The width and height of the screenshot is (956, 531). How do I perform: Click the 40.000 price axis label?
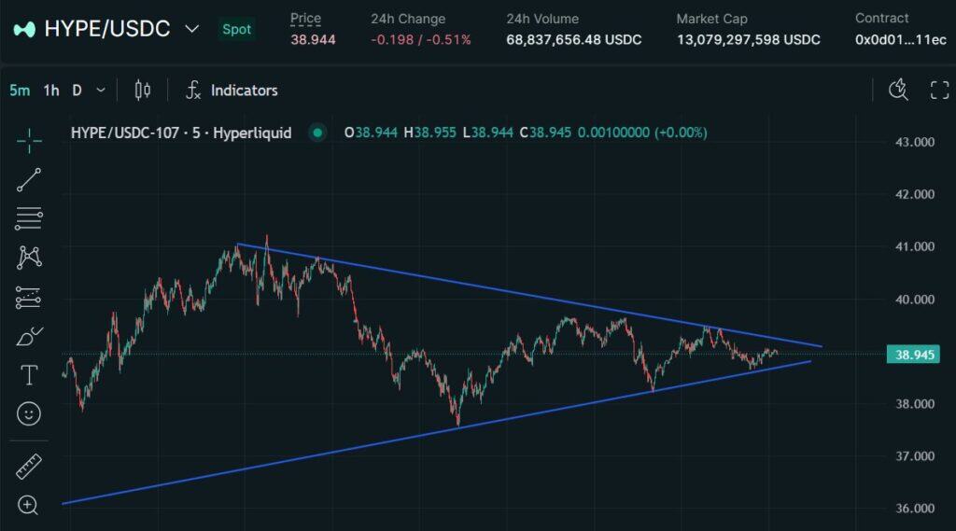(x=915, y=299)
